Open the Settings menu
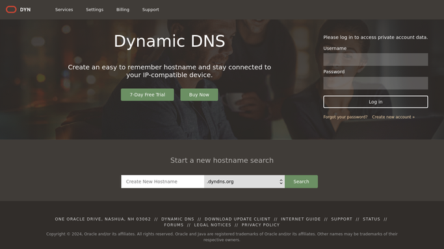Screen dimensions: 444x249 pyautogui.click(x=94, y=10)
